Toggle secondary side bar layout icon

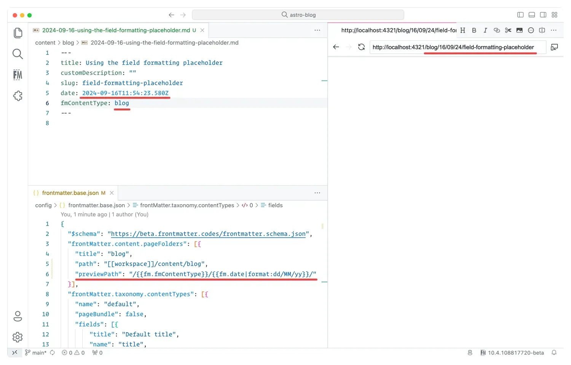(x=543, y=15)
